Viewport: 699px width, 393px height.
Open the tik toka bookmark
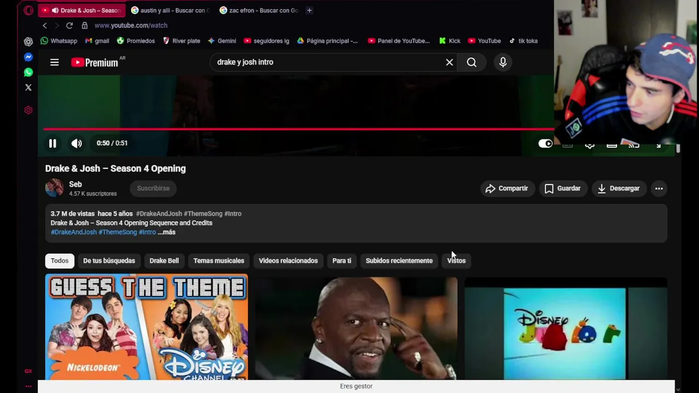(x=523, y=41)
